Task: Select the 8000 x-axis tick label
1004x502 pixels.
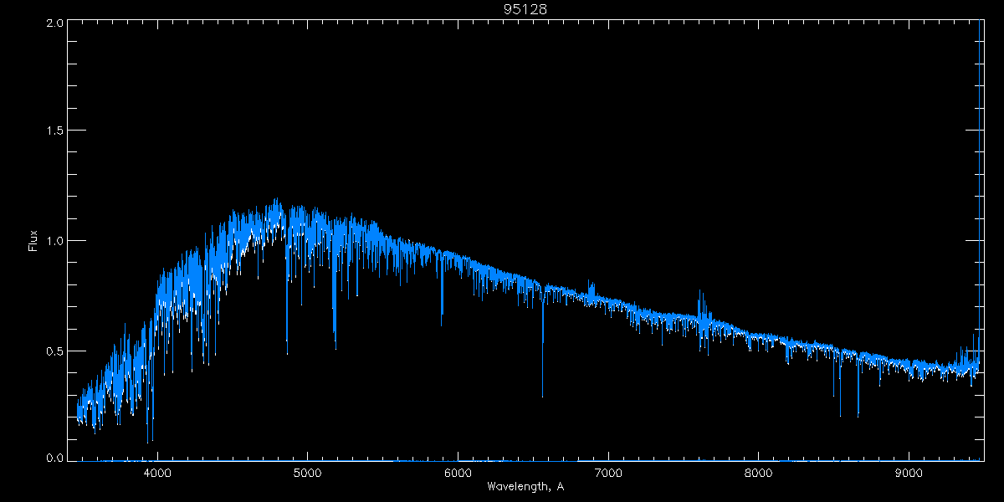Action: coord(759,472)
